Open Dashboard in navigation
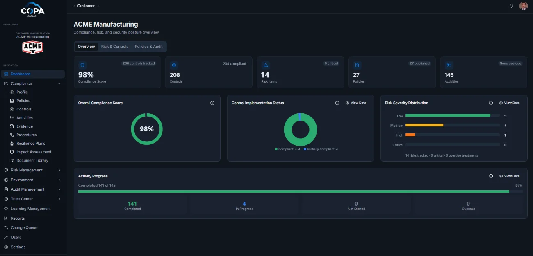 coord(33,74)
